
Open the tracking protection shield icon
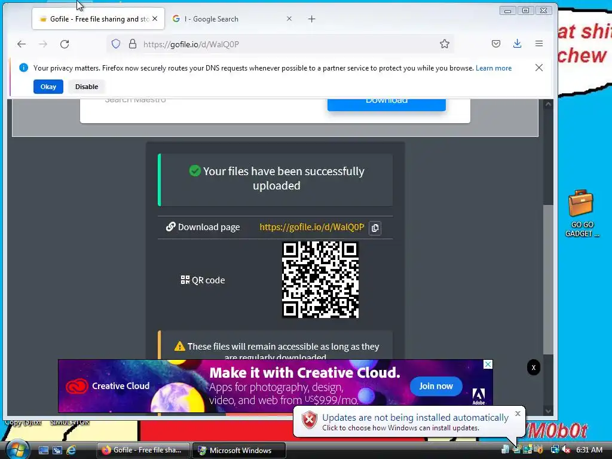(116, 44)
